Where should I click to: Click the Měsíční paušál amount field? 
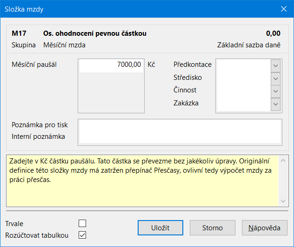111,65
